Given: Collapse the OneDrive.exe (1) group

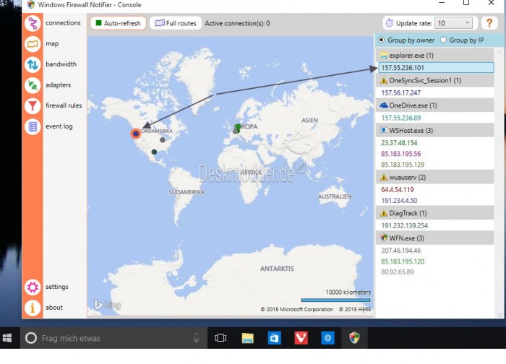Looking at the screenshot, I should click(434, 105).
